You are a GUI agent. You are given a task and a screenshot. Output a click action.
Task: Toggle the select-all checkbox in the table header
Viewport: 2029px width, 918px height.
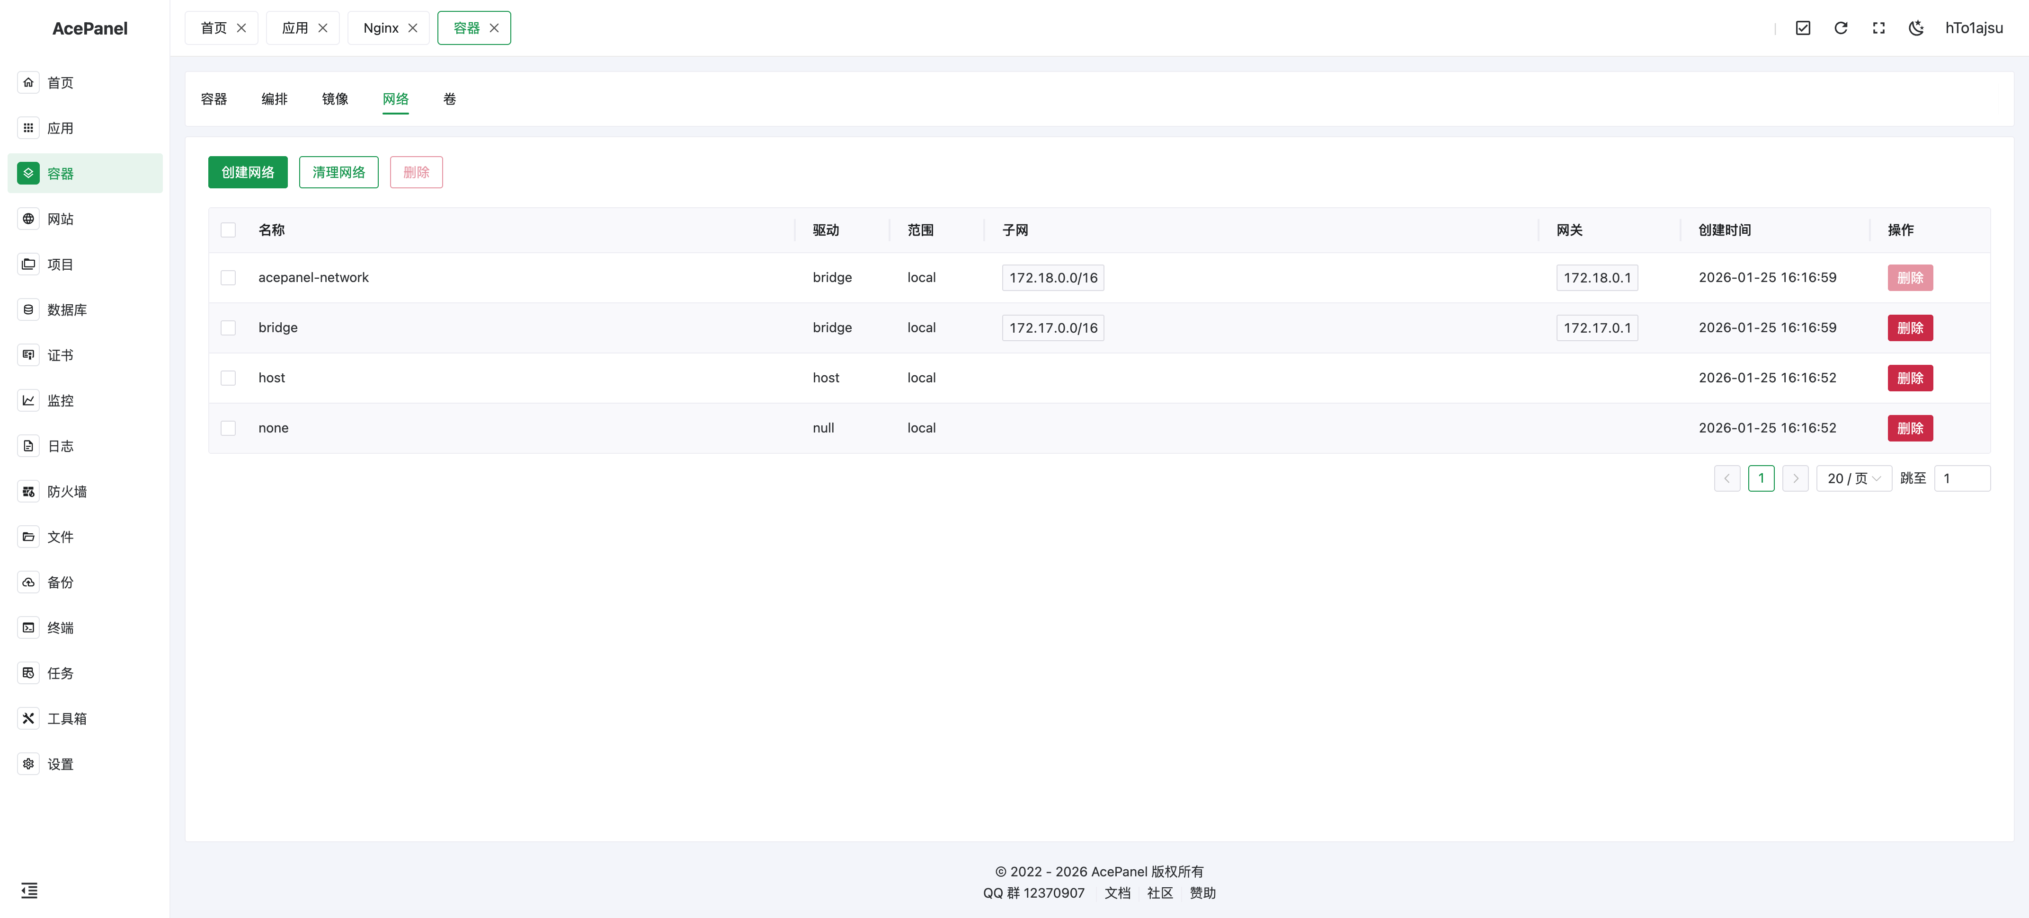(229, 230)
